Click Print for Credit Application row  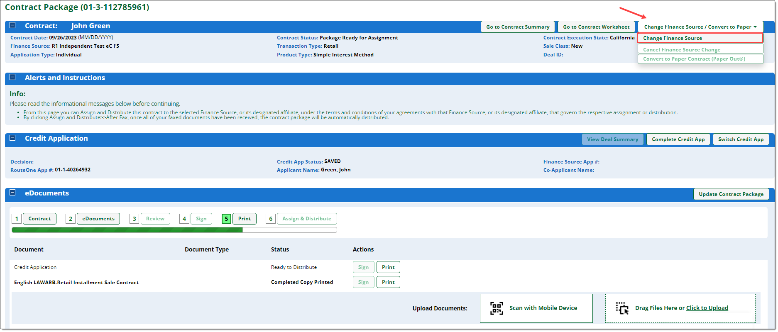pyautogui.click(x=388, y=267)
